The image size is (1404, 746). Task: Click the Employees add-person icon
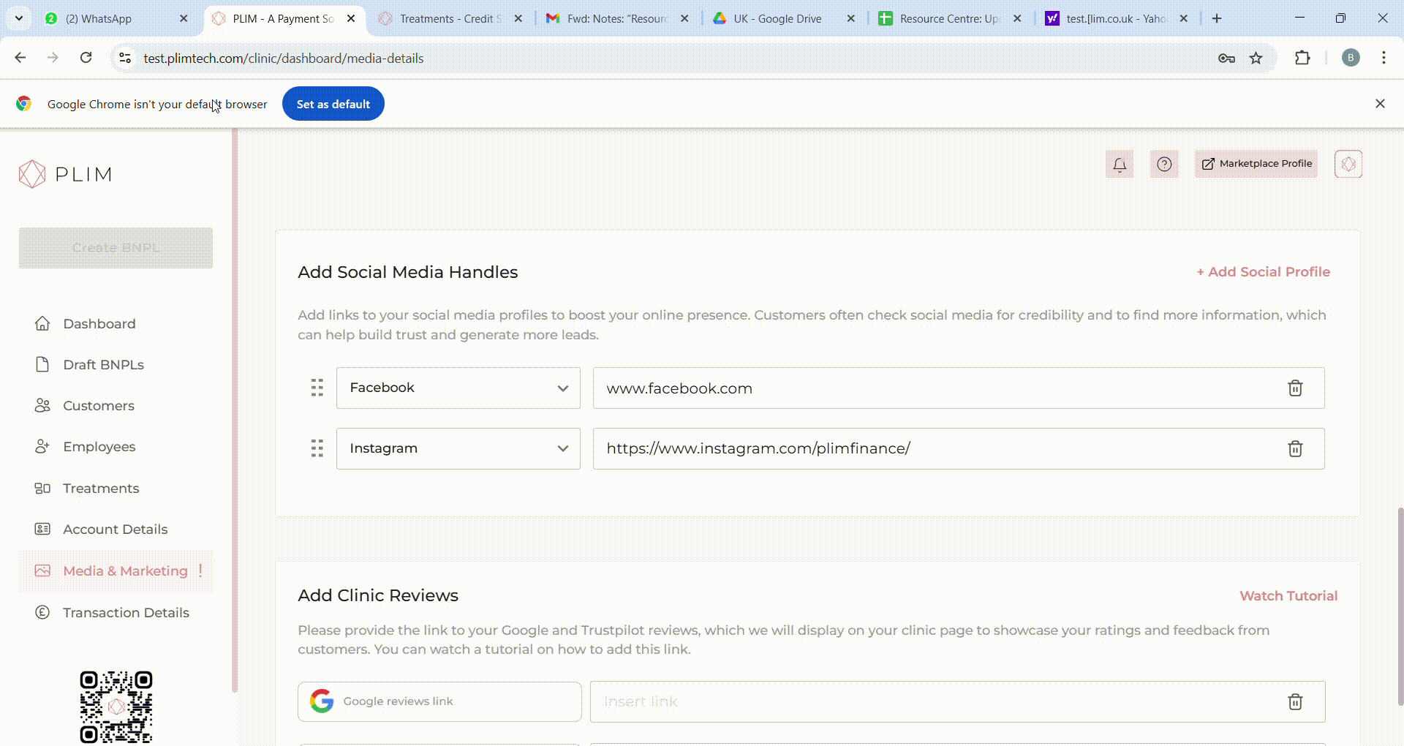tap(42, 446)
